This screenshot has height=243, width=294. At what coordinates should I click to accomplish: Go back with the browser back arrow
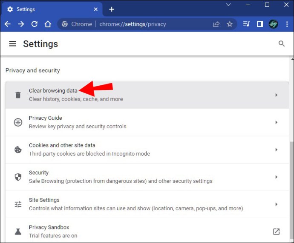point(8,24)
